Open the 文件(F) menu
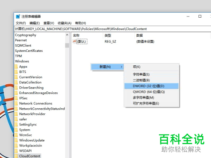 coord(21,23)
